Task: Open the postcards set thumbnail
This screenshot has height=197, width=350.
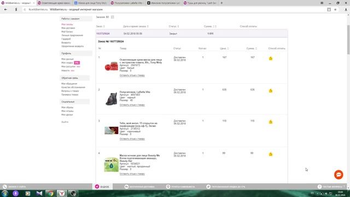Action: [x=112, y=130]
